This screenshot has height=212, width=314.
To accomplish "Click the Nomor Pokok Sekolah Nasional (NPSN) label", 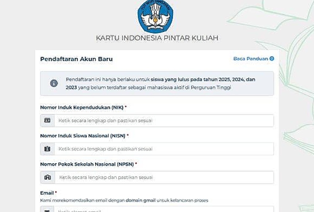I will coord(88,164).
